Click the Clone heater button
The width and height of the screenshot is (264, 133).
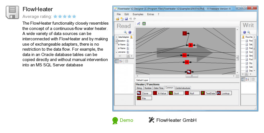pos(144,93)
